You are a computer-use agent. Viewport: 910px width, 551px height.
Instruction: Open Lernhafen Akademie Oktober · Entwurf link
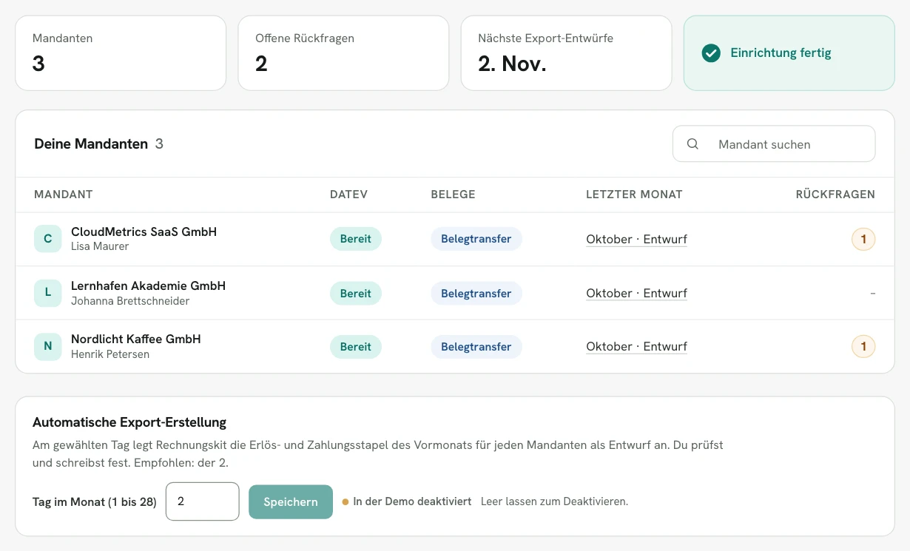[636, 293]
